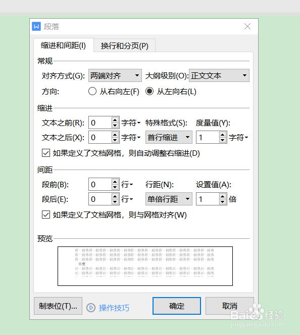Screen dimensions: 300x335
Task: Open the 大纲级别 dropdown showing 正文文本
Action: coord(219,75)
